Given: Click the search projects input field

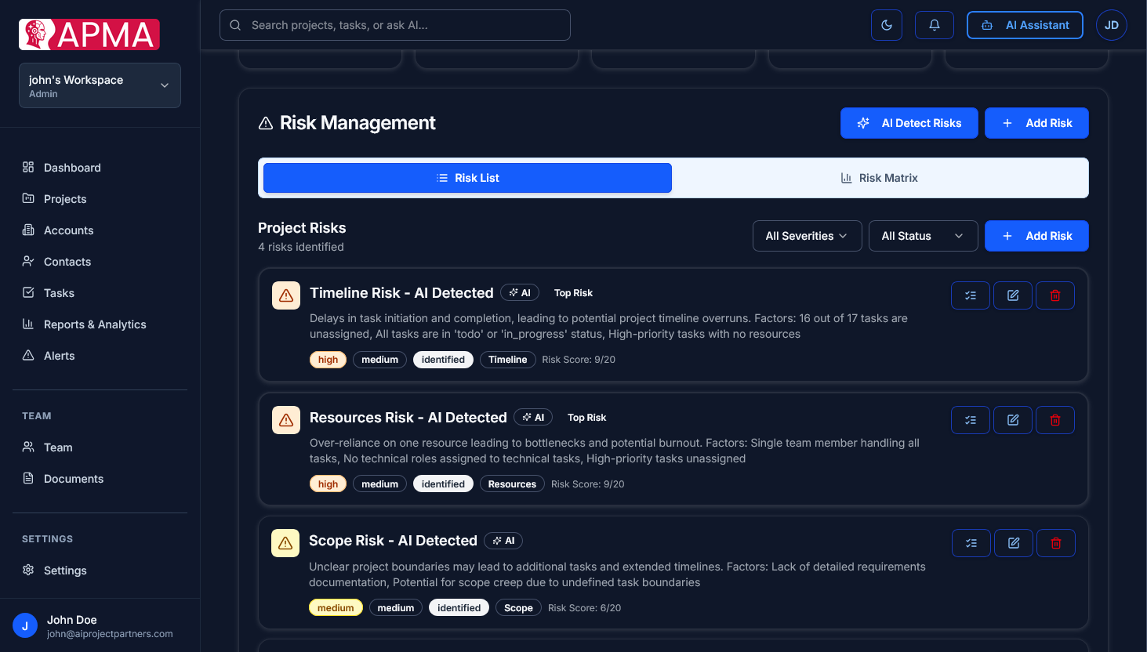Looking at the screenshot, I should (x=394, y=24).
